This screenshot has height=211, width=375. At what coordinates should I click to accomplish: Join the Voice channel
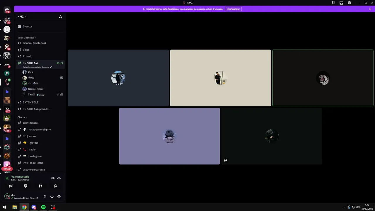[x=40, y=50]
